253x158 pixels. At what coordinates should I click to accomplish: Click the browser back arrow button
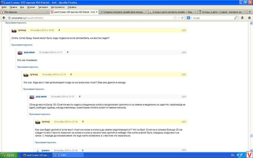(3, 18)
